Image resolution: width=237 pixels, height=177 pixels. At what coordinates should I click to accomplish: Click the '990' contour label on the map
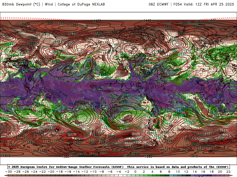click(137, 142)
